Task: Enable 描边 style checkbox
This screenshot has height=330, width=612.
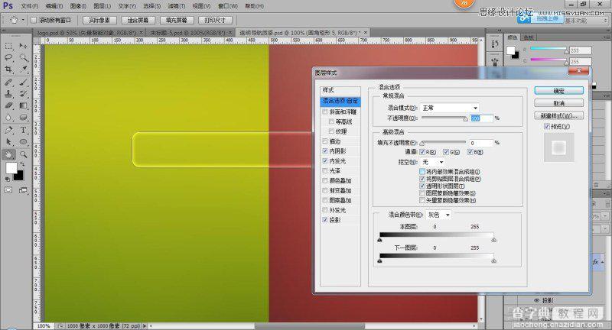Action: tap(324, 141)
